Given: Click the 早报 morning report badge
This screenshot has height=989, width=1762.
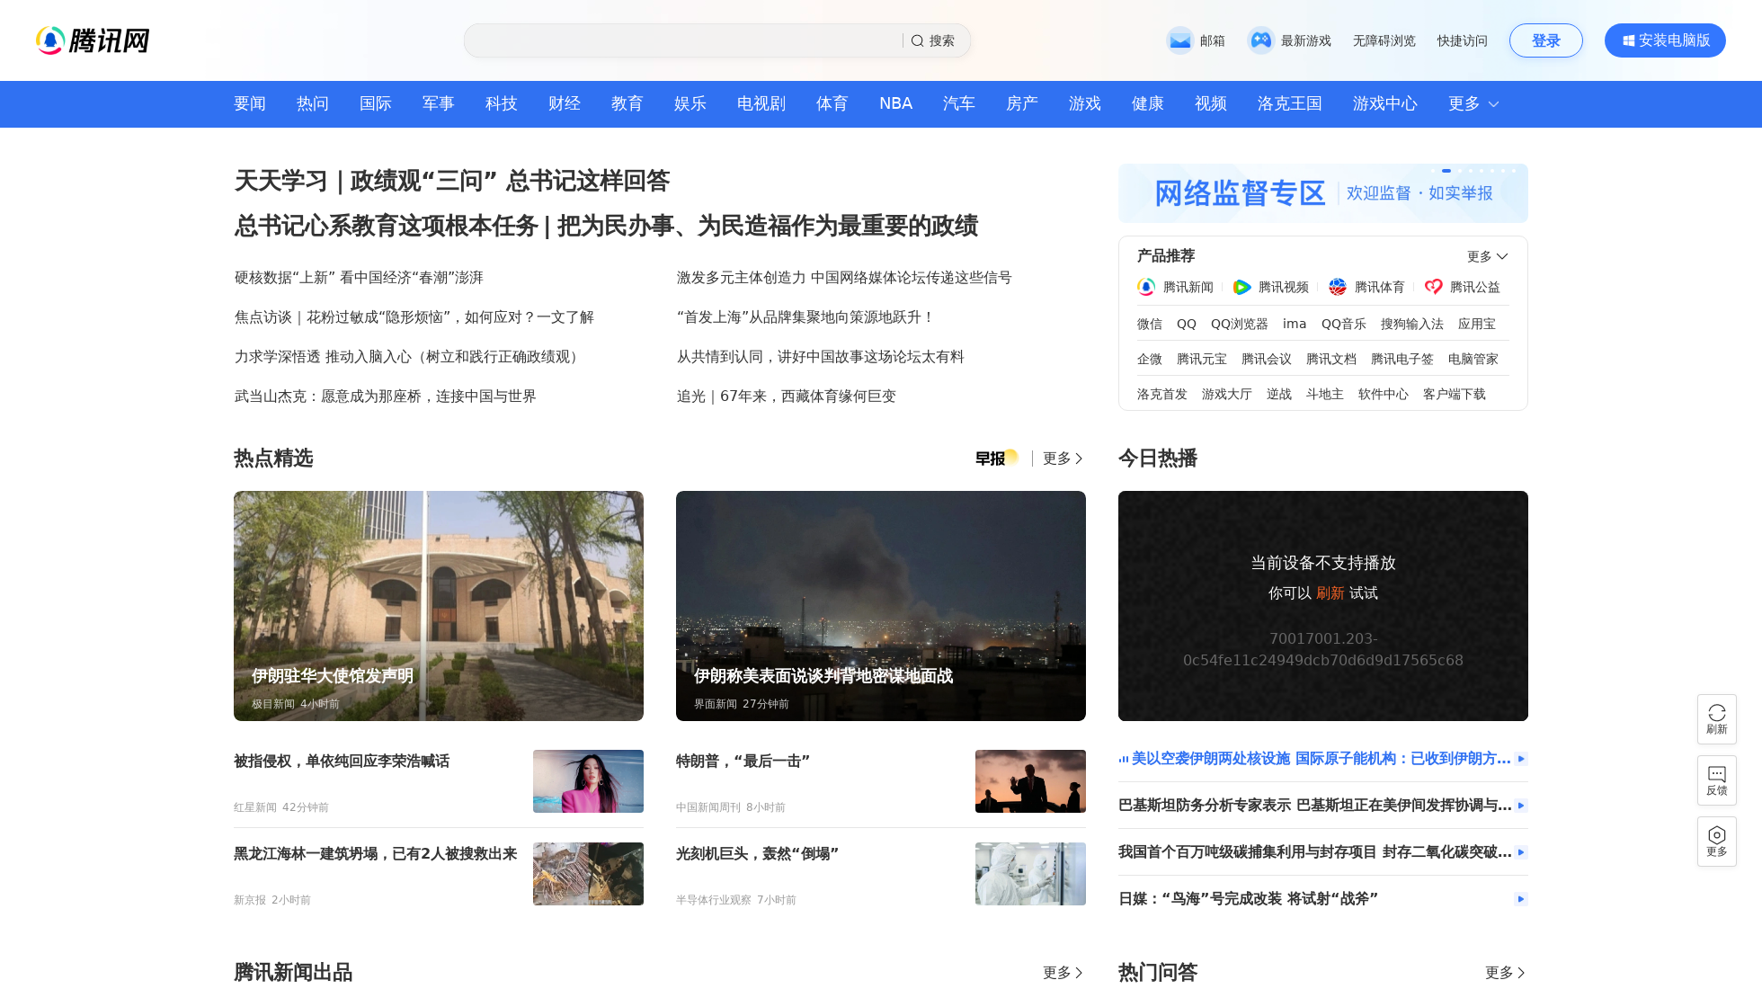Looking at the screenshot, I should tap(996, 459).
